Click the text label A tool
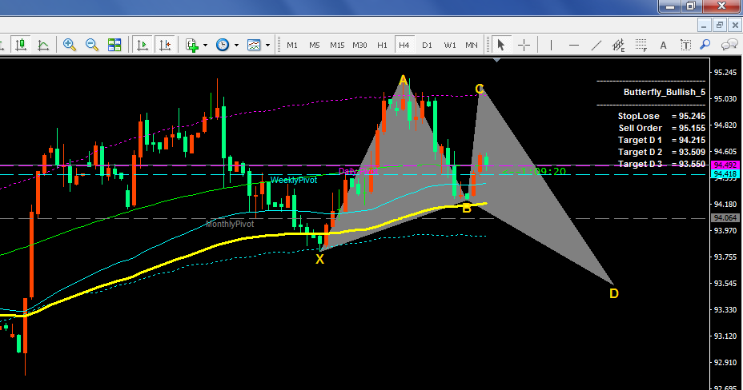Image resolution: width=743 pixels, height=390 pixels. pyautogui.click(x=664, y=45)
